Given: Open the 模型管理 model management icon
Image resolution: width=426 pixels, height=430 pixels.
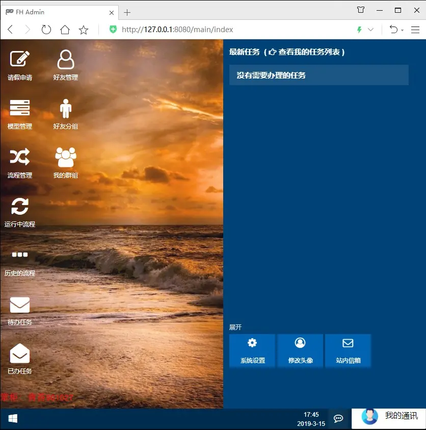Looking at the screenshot, I should (x=20, y=114).
